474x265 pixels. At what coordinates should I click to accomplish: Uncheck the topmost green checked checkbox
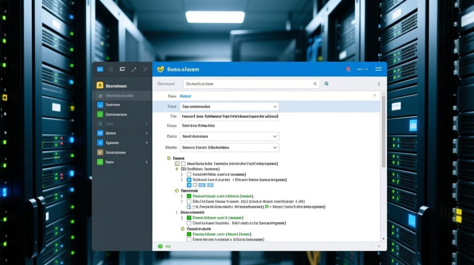[189, 196]
